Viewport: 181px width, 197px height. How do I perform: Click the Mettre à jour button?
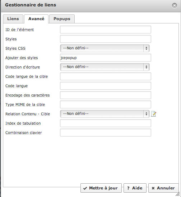pyautogui.click(x=101, y=188)
